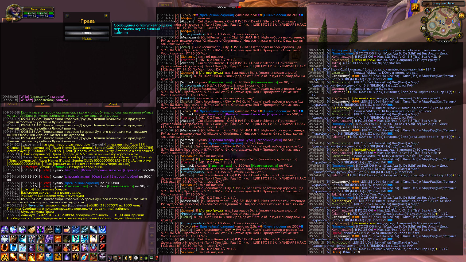
Task: Switch to the ЛГ chat tab
Action: pos(42,104)
